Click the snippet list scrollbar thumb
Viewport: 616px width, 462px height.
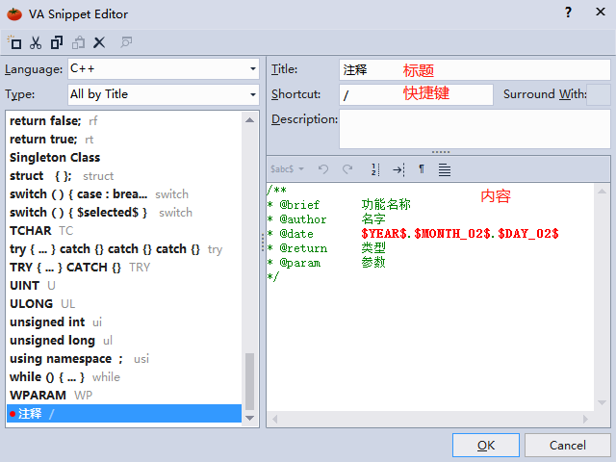(x=249, y=381)
